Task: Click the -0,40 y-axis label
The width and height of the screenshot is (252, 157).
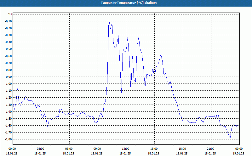Action: coord(9,42)
